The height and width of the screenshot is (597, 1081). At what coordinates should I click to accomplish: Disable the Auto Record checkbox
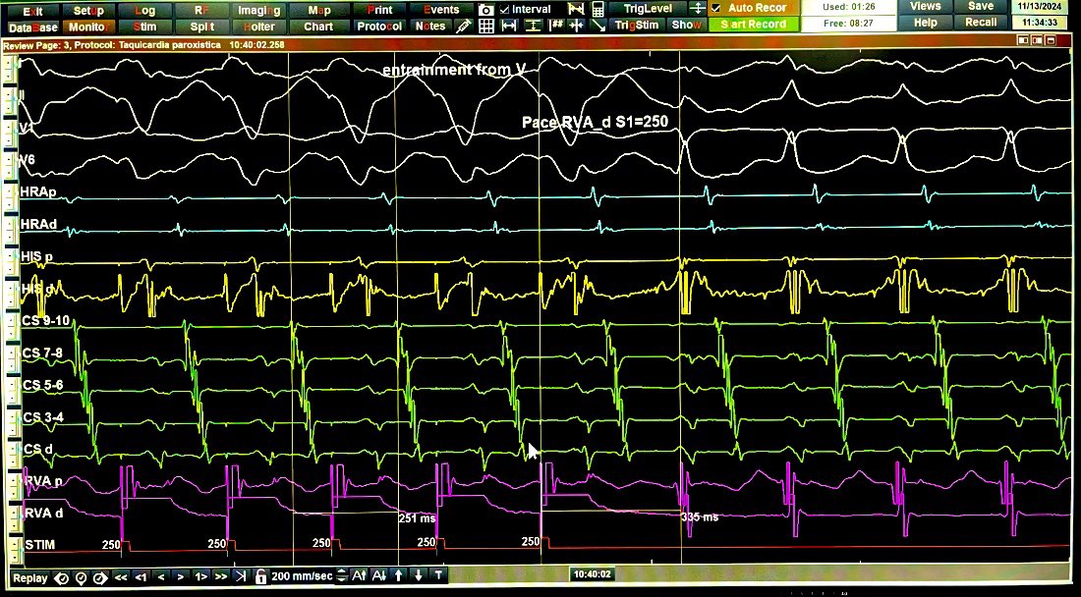716,8
